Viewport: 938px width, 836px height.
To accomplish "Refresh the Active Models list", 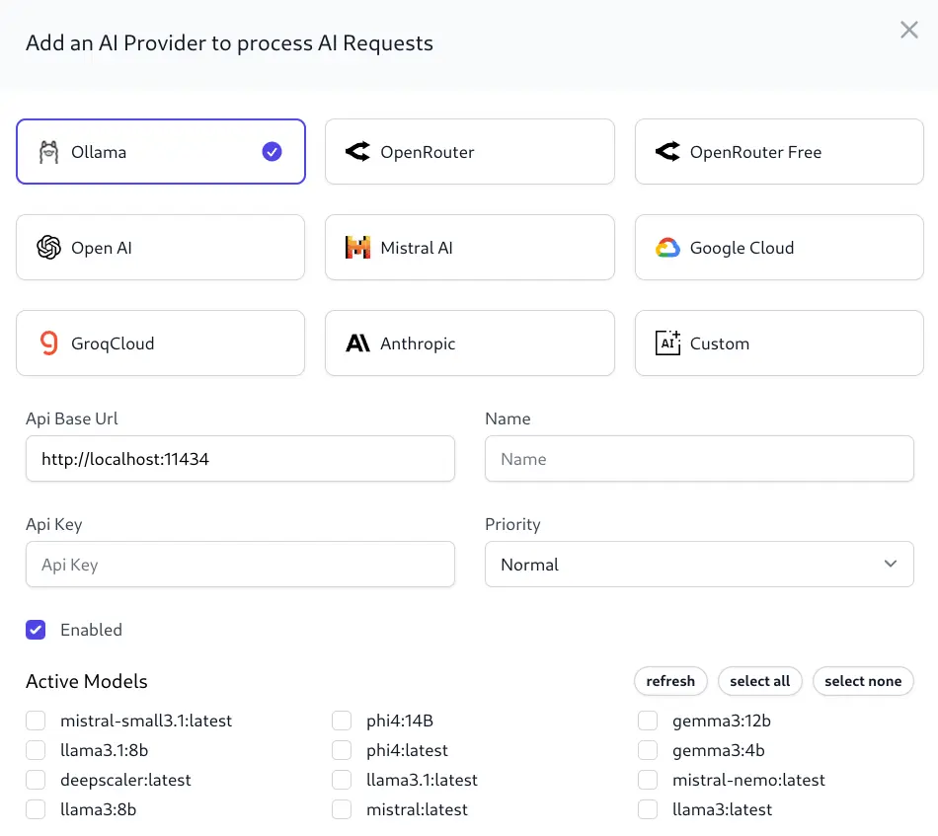I will point(670,681).
